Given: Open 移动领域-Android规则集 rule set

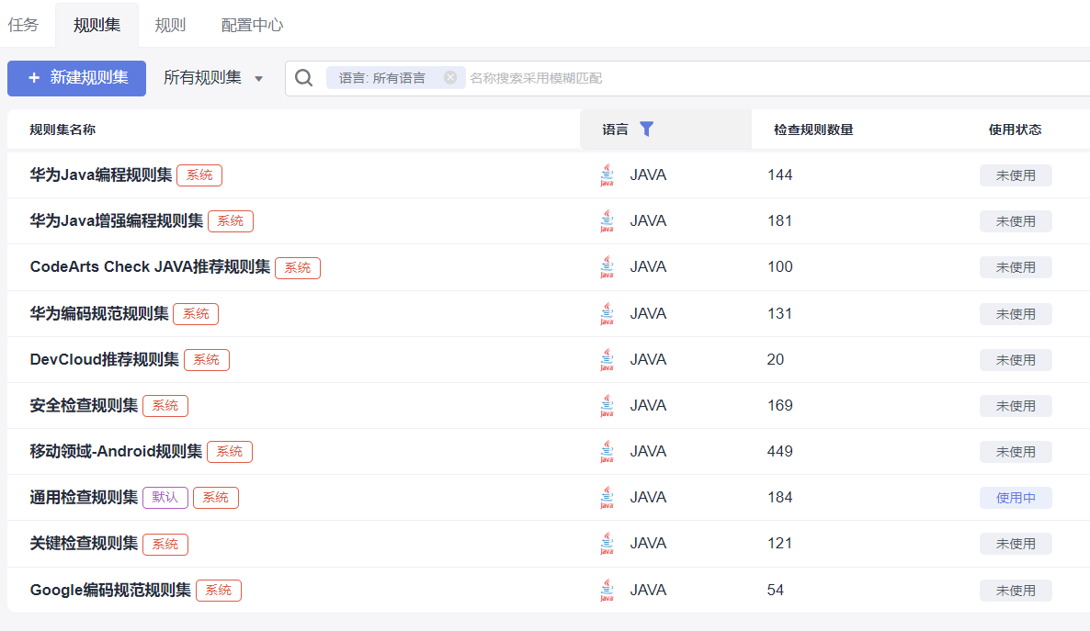Looking at the screenshot, I should (116, 452).
